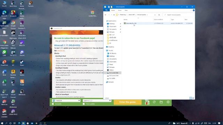Click the Explorer search box

(178, 15)
